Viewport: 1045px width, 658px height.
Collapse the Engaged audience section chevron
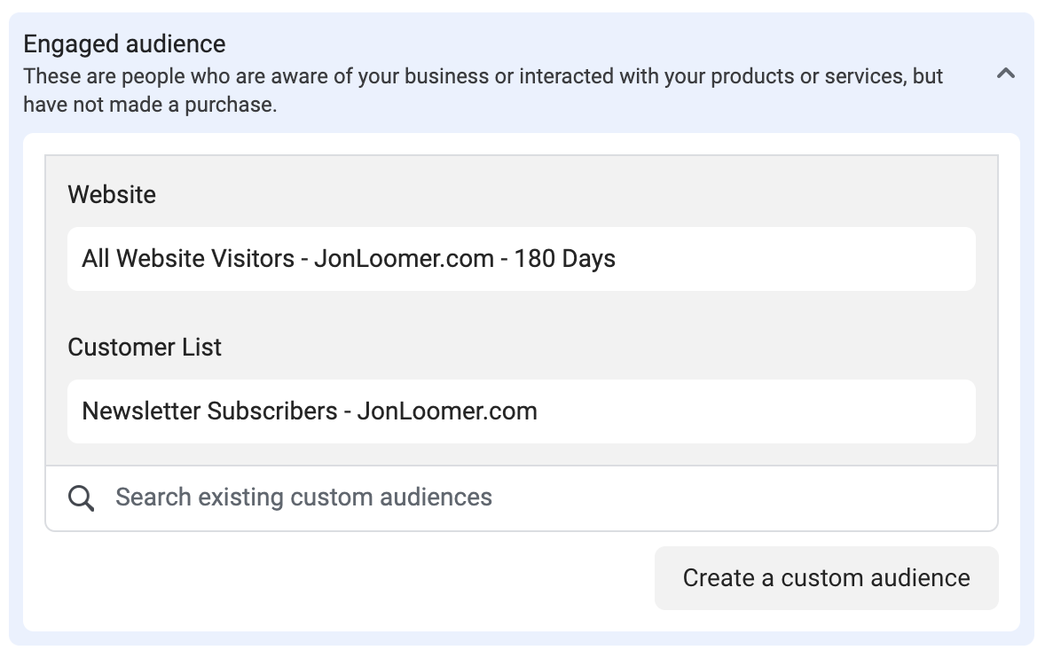click(x=1005, y=74)
